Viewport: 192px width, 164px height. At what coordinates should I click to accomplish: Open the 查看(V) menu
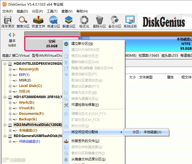click(x=67, y=11)
